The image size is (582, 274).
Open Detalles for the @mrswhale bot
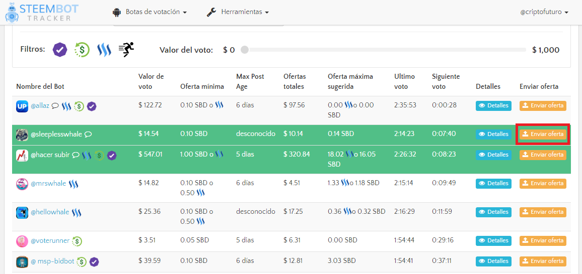[493, 184]
